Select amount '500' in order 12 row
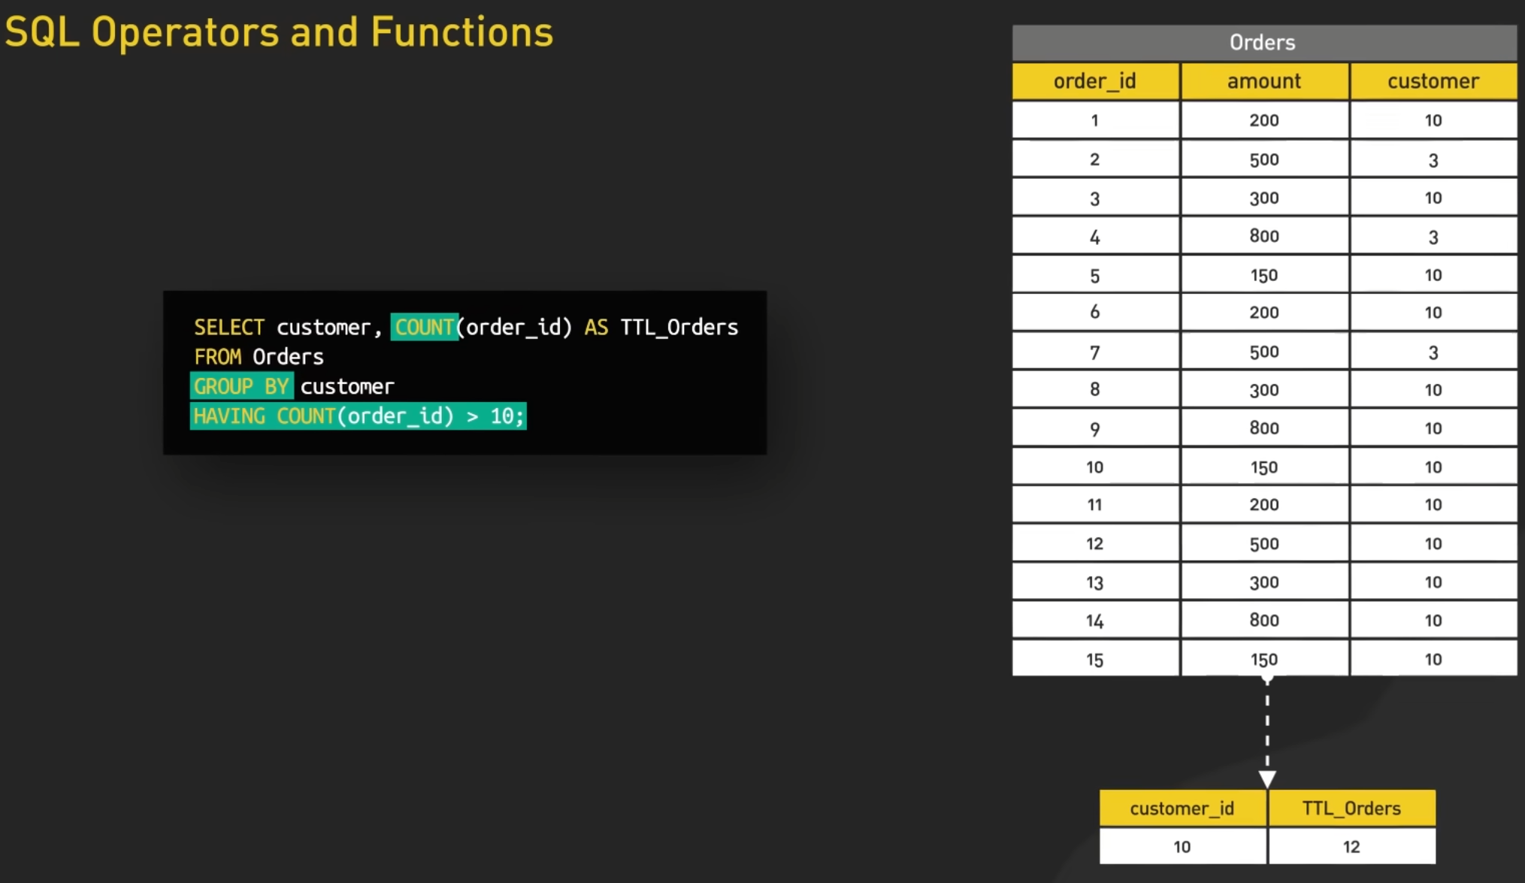1525x883 pixels. pyautogui.click(x=1264, y=543)
